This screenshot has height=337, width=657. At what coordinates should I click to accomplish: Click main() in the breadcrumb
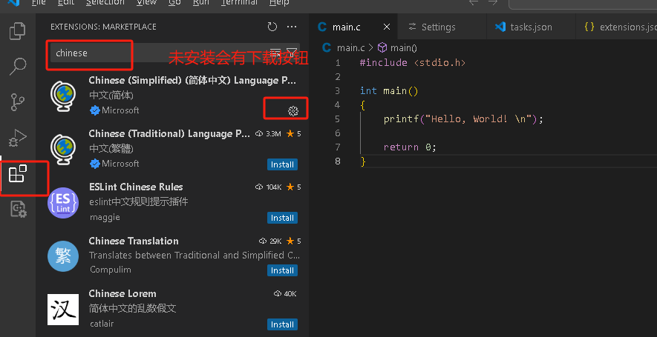click(404, 47)
